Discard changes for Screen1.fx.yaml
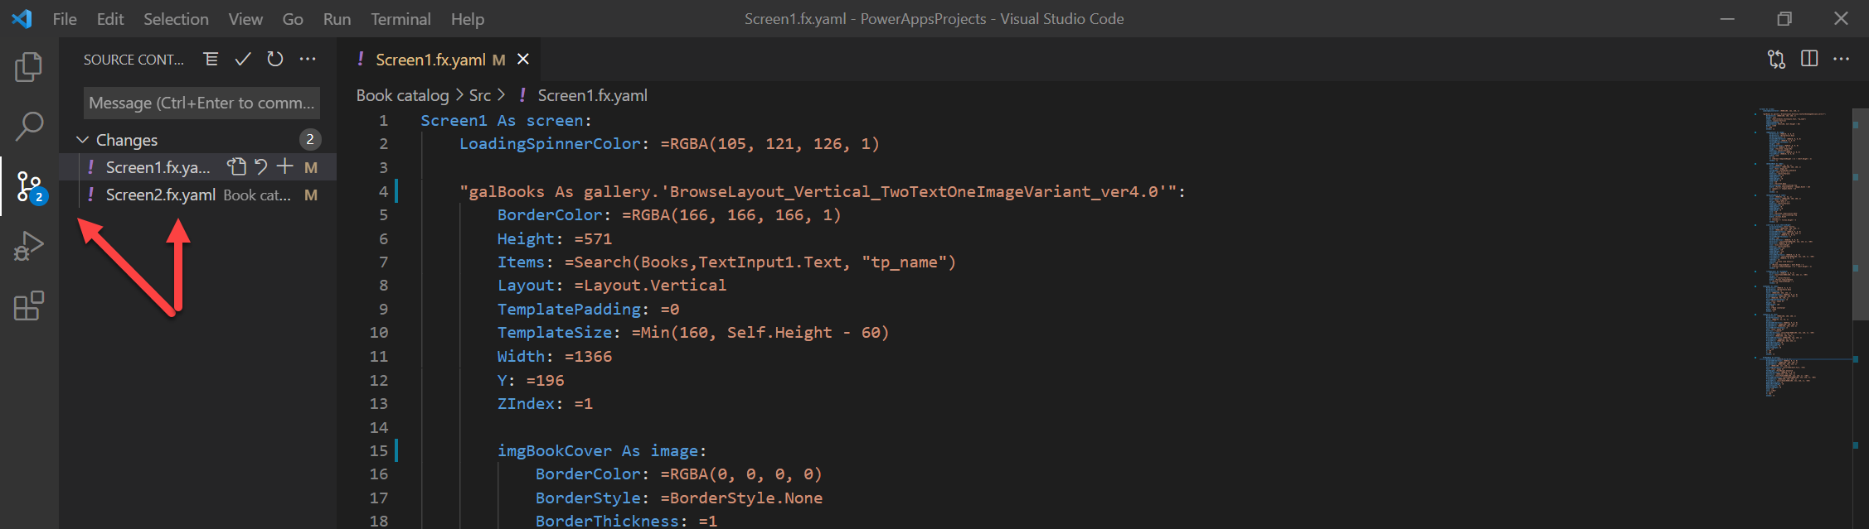This screenshot has height=529, width=1869. (x=261, y=167)
